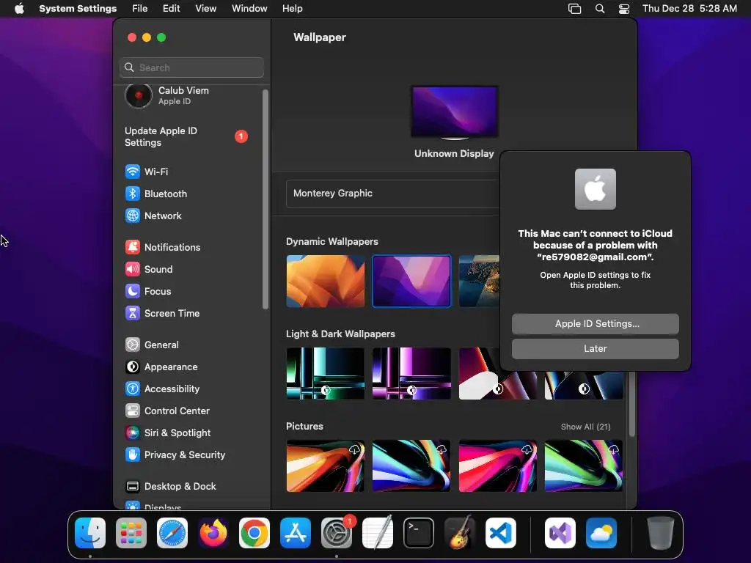The image size is (751, 563).
Task: Open Bluetooth settings icon
Action: [133, 194]
